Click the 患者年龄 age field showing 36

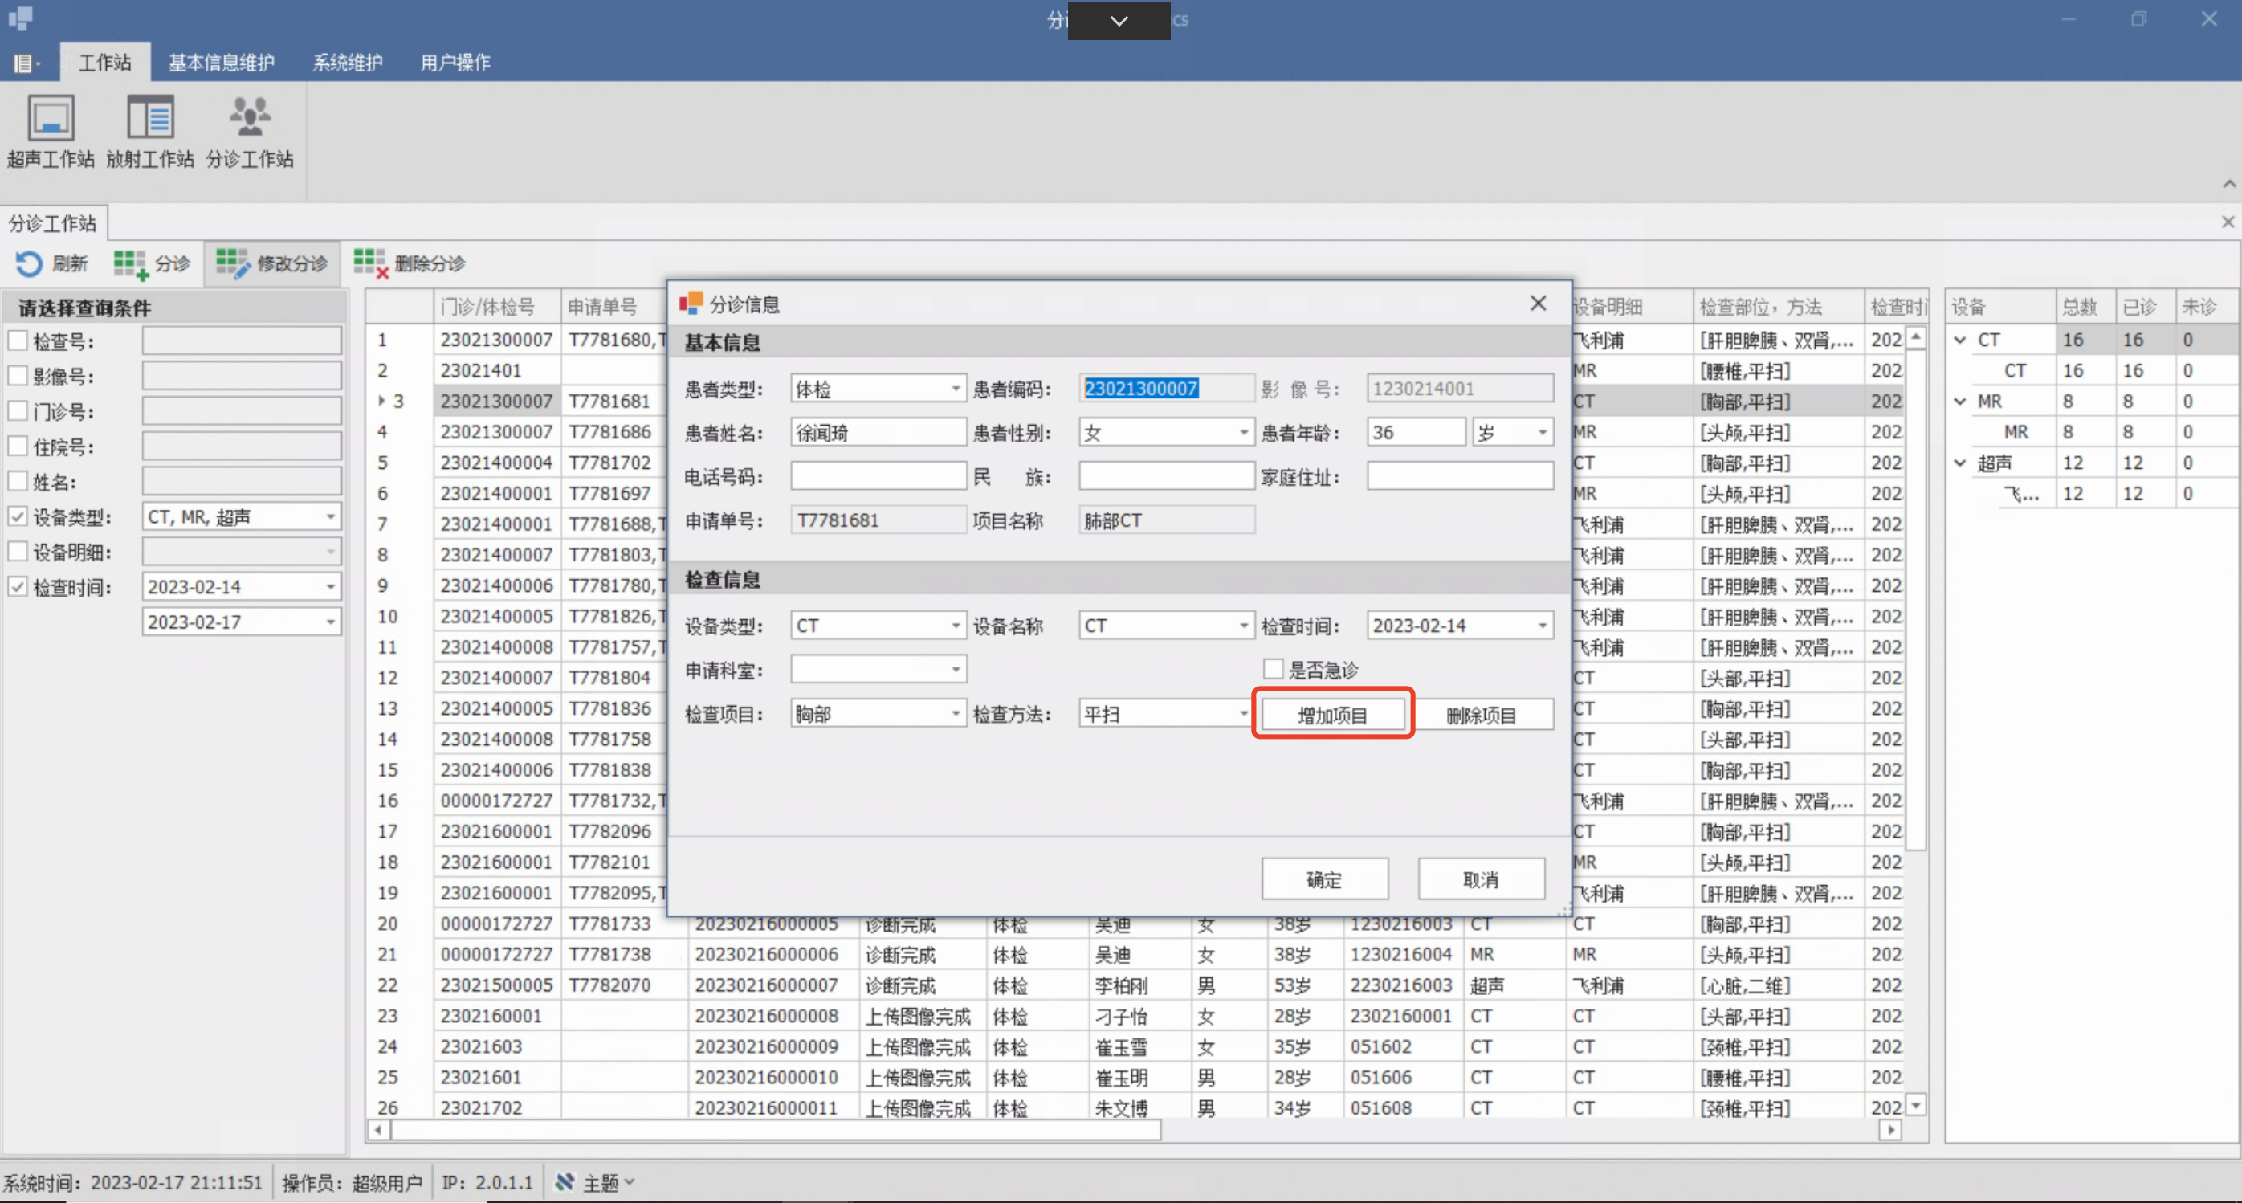click(x=1416, y=433)
